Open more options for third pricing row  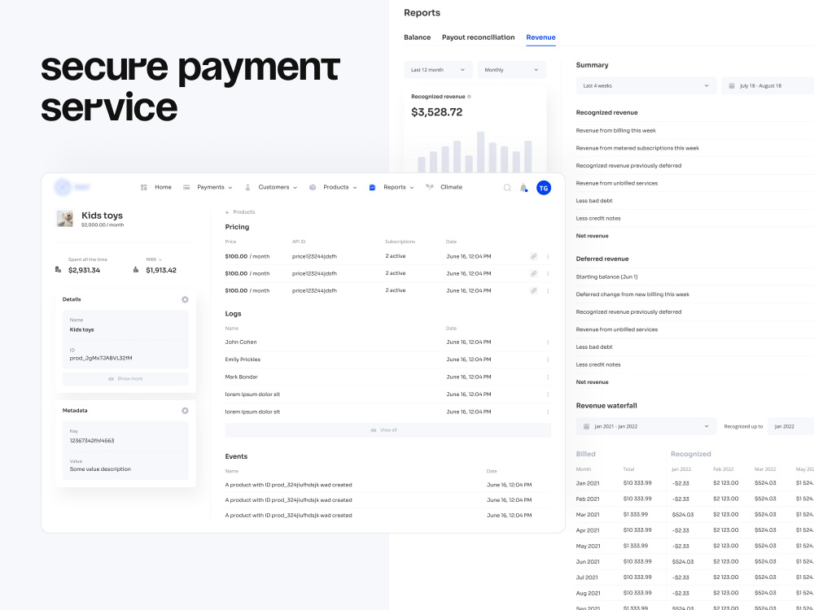[548, 290]
